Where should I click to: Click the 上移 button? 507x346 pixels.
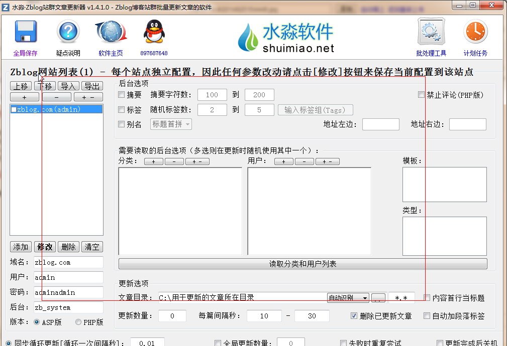click(21, 86)
